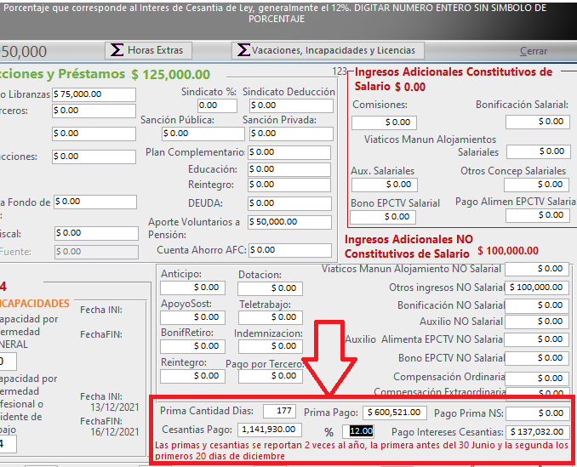Click the Prima Pago amount field
Image resolution: width=577 pixels, height=467 pixels.
tap(394, 413)
